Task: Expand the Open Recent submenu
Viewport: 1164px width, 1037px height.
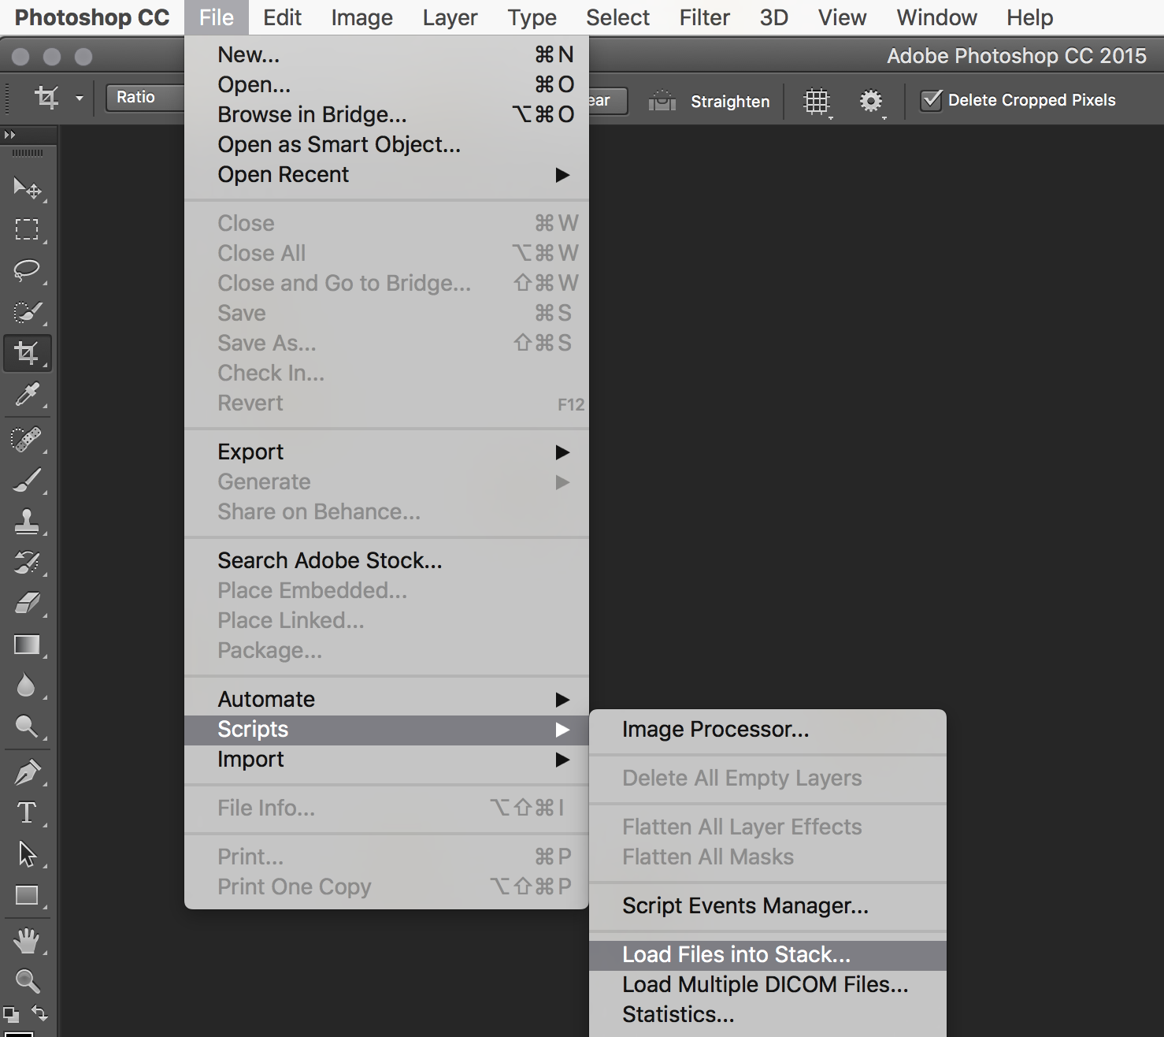Action: coord(284,174)
